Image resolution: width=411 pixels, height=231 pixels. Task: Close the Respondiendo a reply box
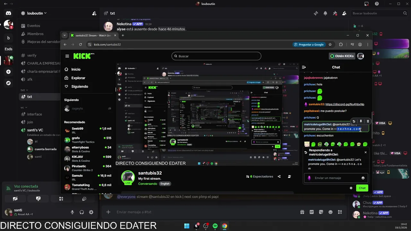coord(365,152)
